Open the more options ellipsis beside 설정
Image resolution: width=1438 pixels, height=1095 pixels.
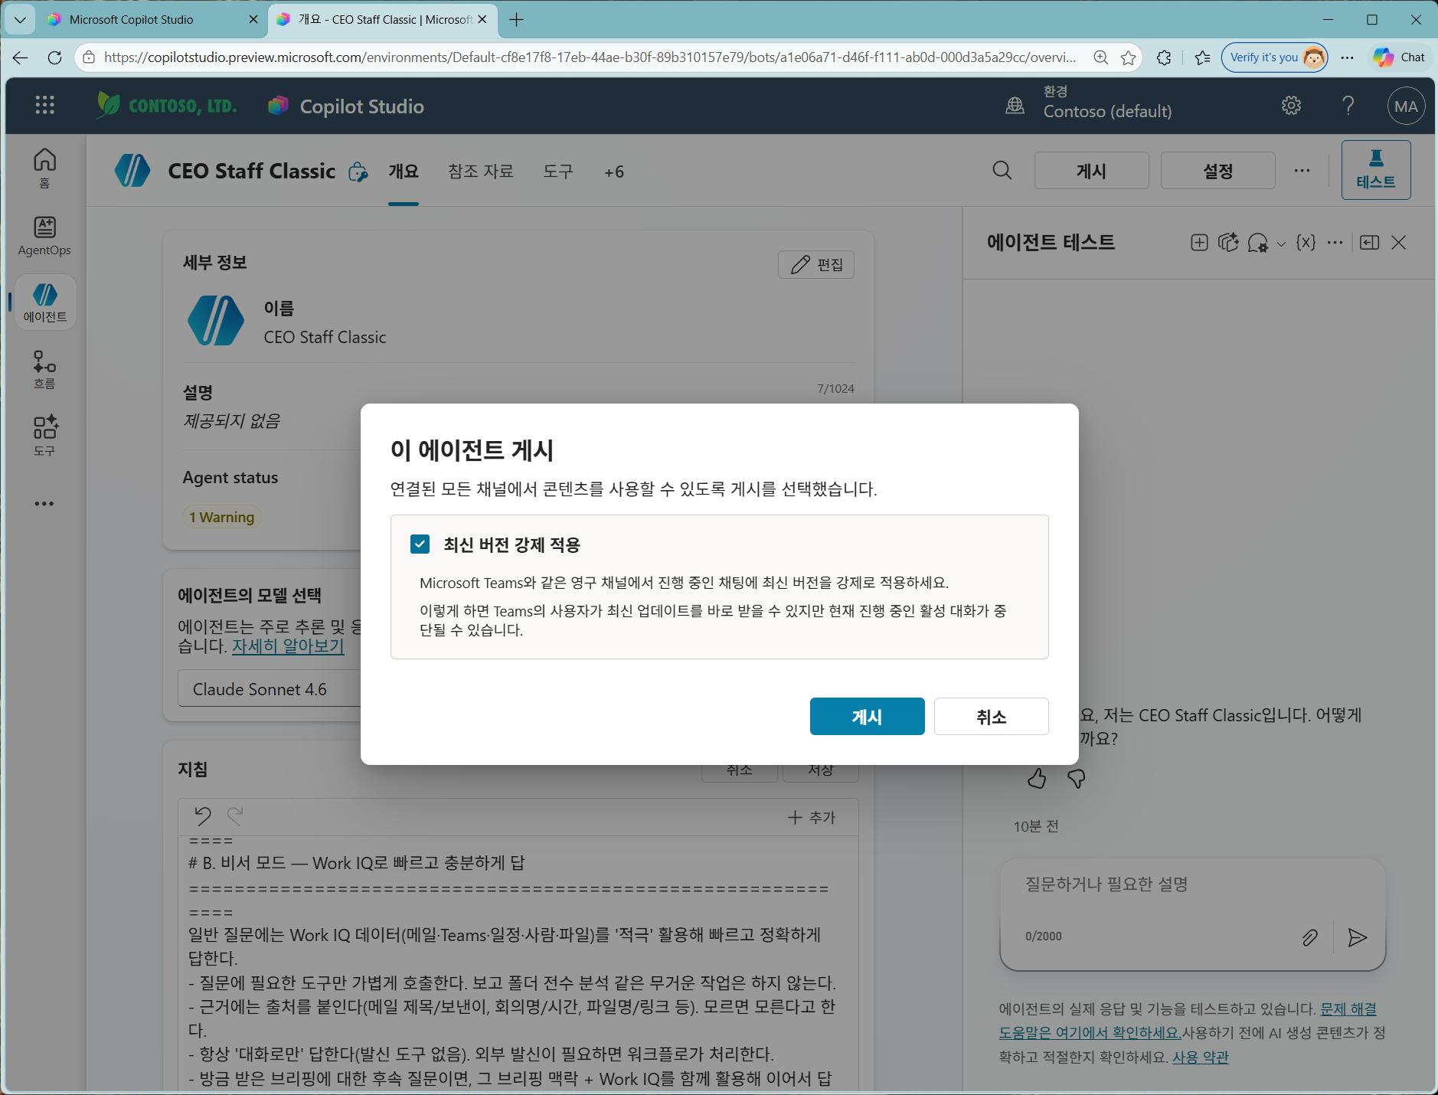point(1302,170)
